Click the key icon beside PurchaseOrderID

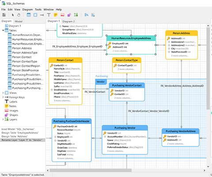tap(55, 127)
